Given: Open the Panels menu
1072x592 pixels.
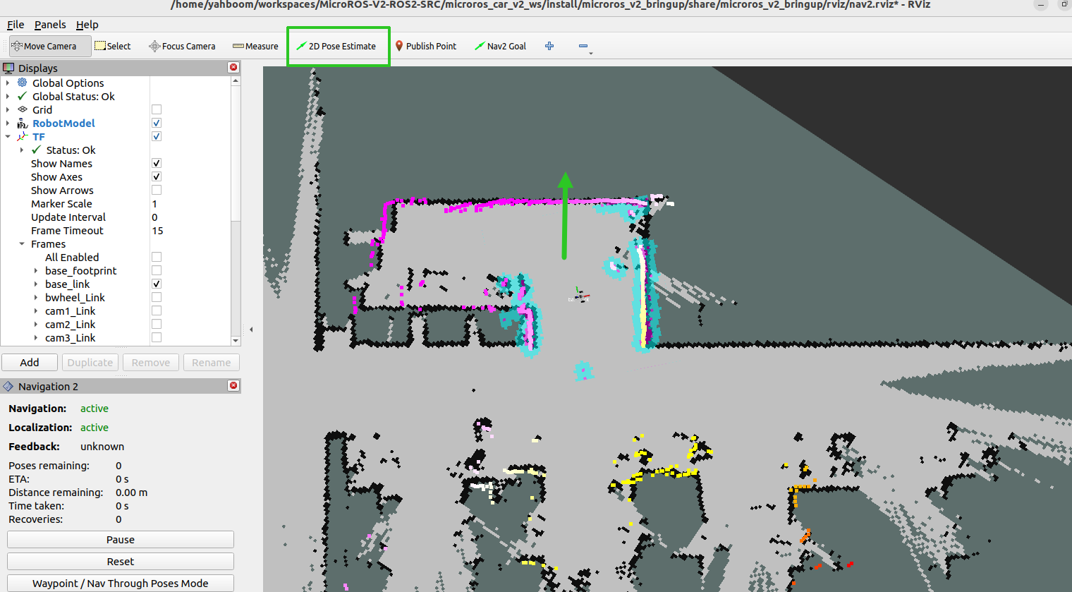Looking at the screenshot, I should coord(50,25).
